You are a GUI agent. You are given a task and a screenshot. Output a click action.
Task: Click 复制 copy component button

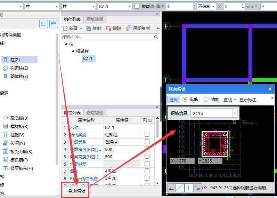94,28
